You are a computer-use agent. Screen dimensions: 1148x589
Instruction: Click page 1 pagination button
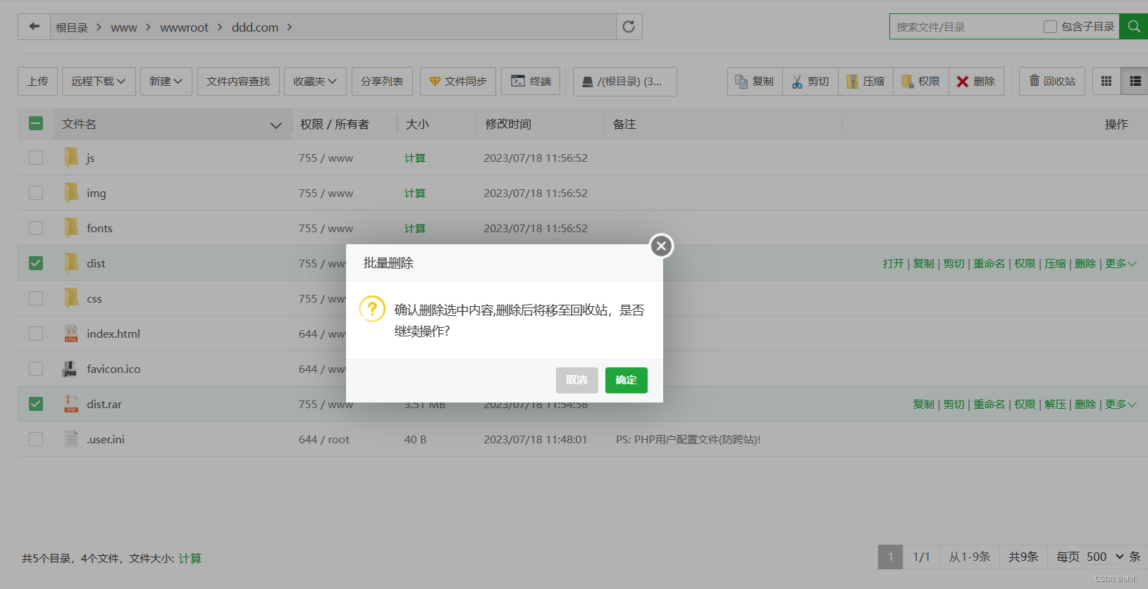891,557
